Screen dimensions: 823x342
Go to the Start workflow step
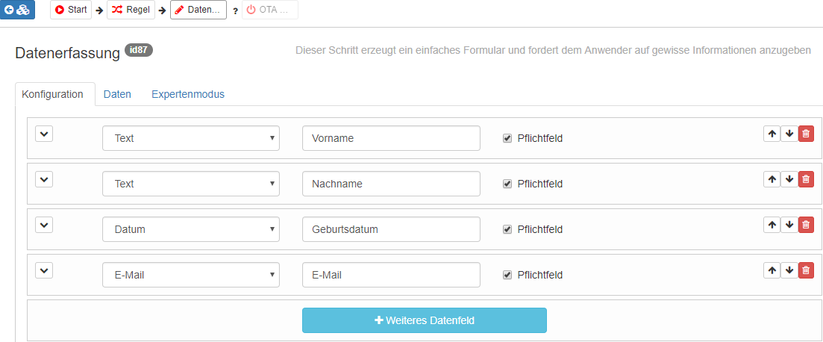click(71, 10)
